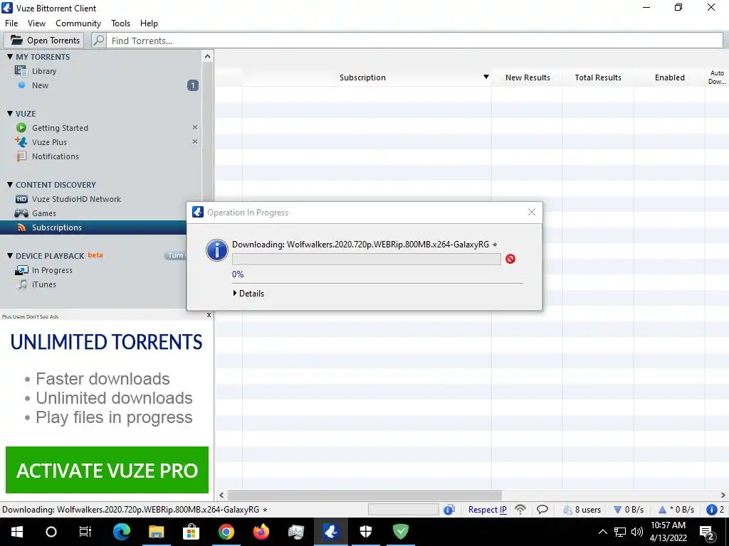Image resolution: width=729 pixels, height=546 pixels.
Task: Close the Vuze Plus sidebar entry
Action: 195,141
